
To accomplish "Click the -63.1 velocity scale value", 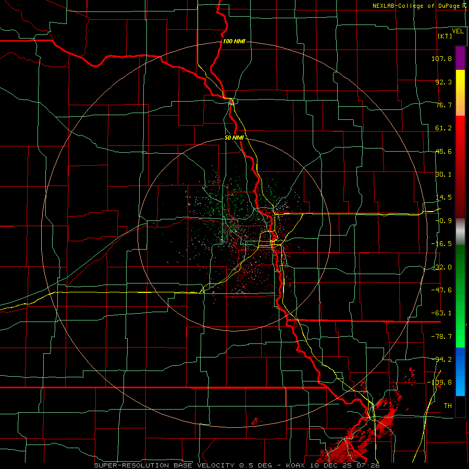I will click(441, 313).
